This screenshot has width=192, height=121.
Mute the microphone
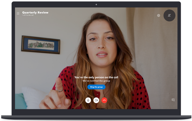click(88, 100)
